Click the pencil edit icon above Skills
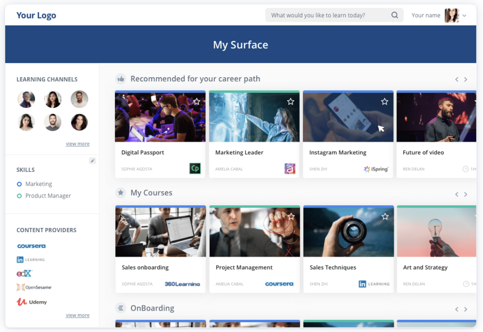483x332 pixels. tap(92, 161)
